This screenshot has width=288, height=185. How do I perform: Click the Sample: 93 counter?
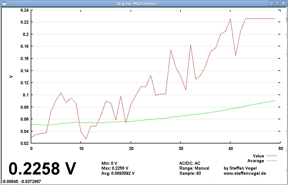[190, 173]
